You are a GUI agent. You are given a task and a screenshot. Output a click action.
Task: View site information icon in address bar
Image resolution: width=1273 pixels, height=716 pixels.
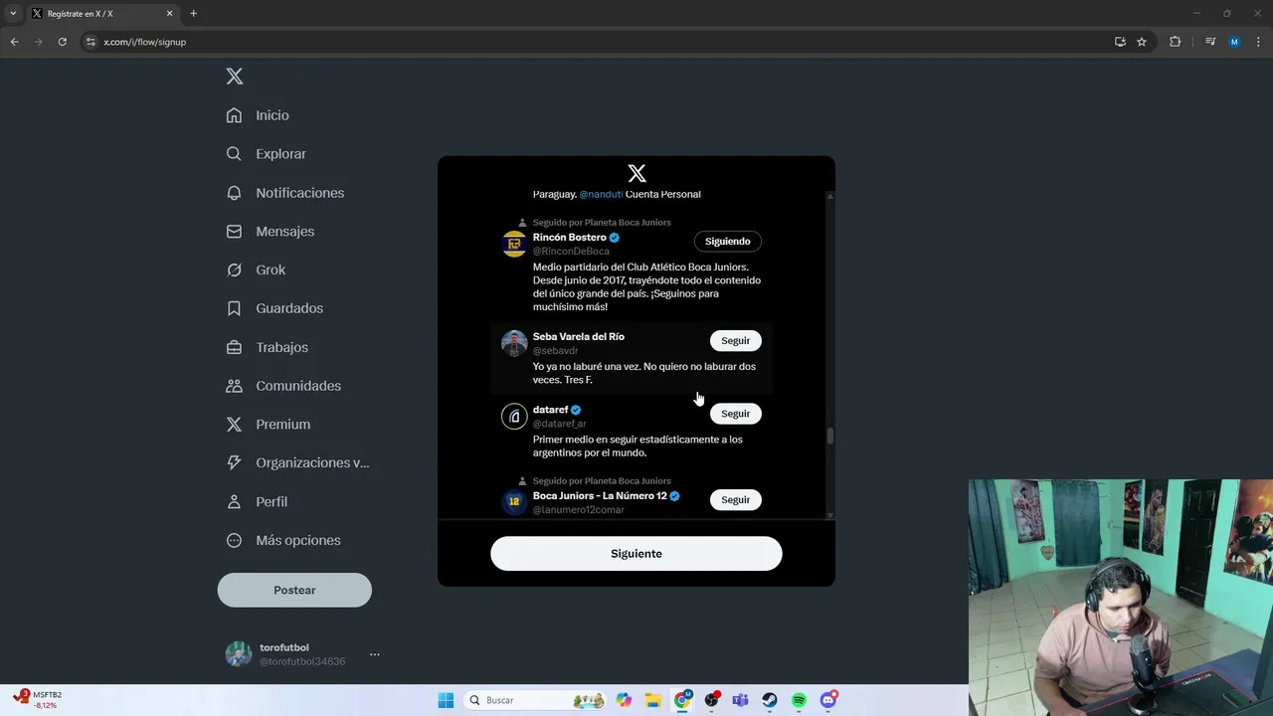pyautogui.click(x=91, y=42)
